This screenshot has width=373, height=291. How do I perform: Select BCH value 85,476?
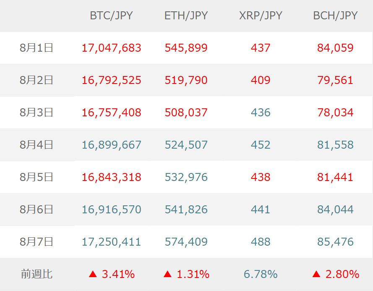(335, 242)
